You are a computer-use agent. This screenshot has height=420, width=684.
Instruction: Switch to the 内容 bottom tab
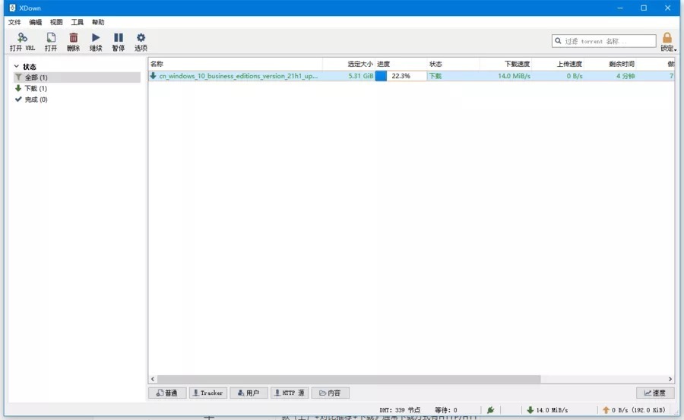point(331,393)
